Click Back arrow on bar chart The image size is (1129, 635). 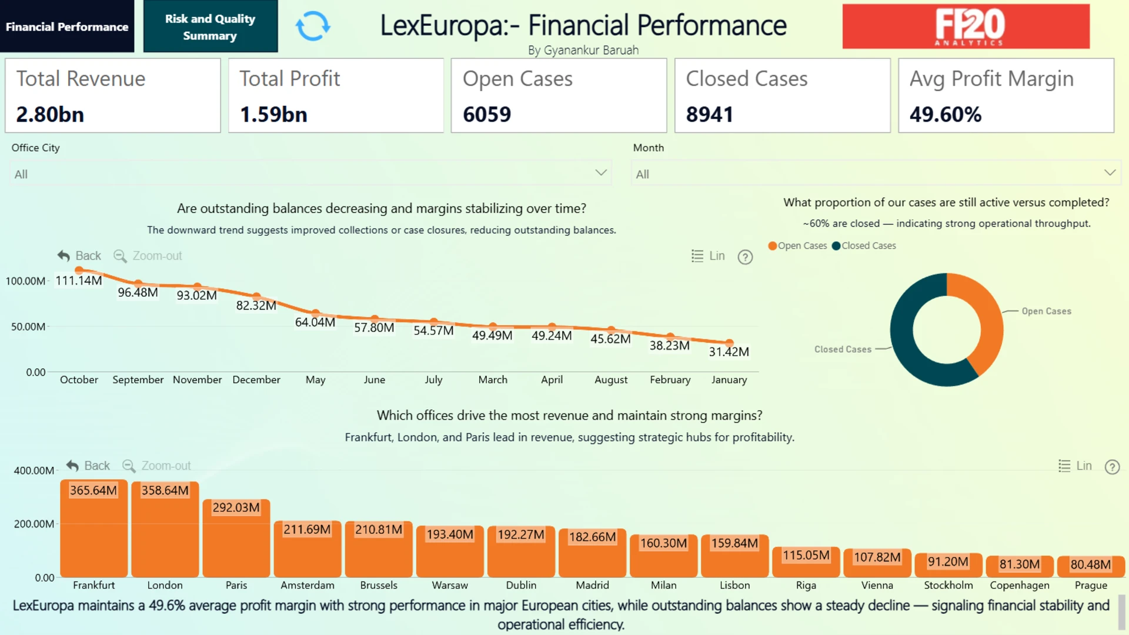click(x=72, y=466)
